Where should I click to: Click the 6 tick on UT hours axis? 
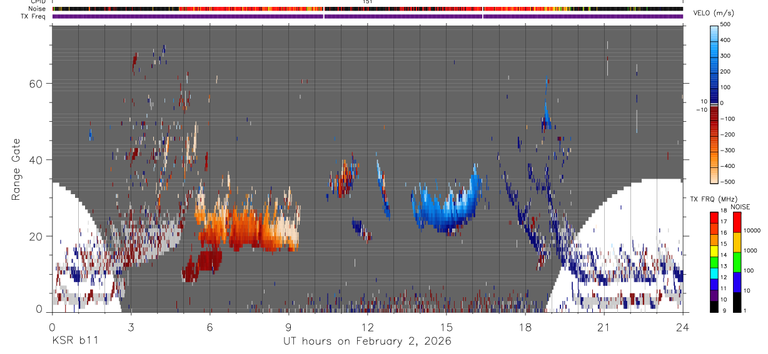pyautogui.click(x=210, y=327)
